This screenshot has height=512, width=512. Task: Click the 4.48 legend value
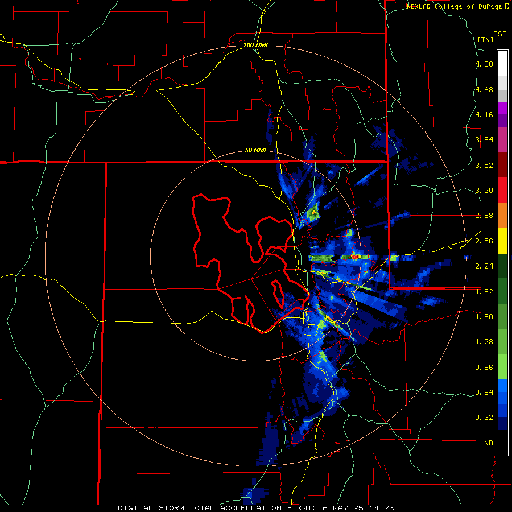point(484,89)
